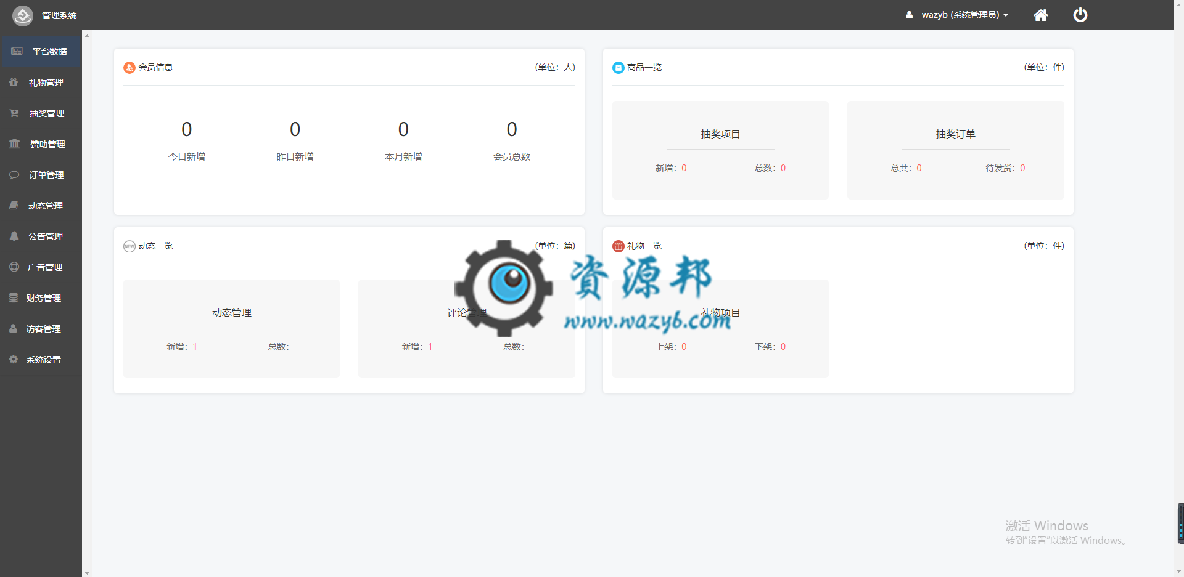Click 新增 value in 抽奖项目 card
The height and width of the screenshot is (577, 1184).
point(684,168)
